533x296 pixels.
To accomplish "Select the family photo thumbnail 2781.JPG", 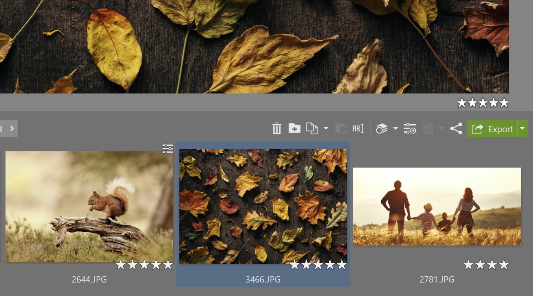I will tap(437, 206).
